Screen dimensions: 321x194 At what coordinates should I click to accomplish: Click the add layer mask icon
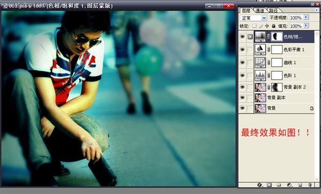tap(269, 185)
